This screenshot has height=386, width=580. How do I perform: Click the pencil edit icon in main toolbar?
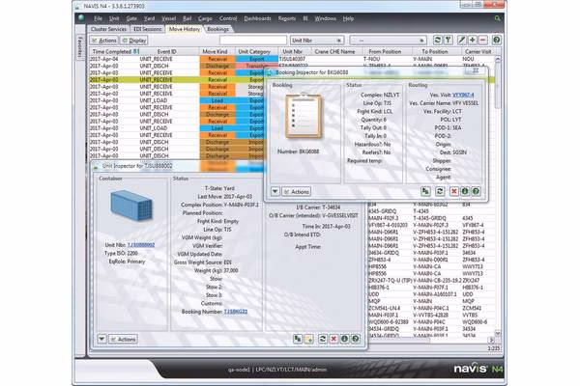(x=462, y=40)
